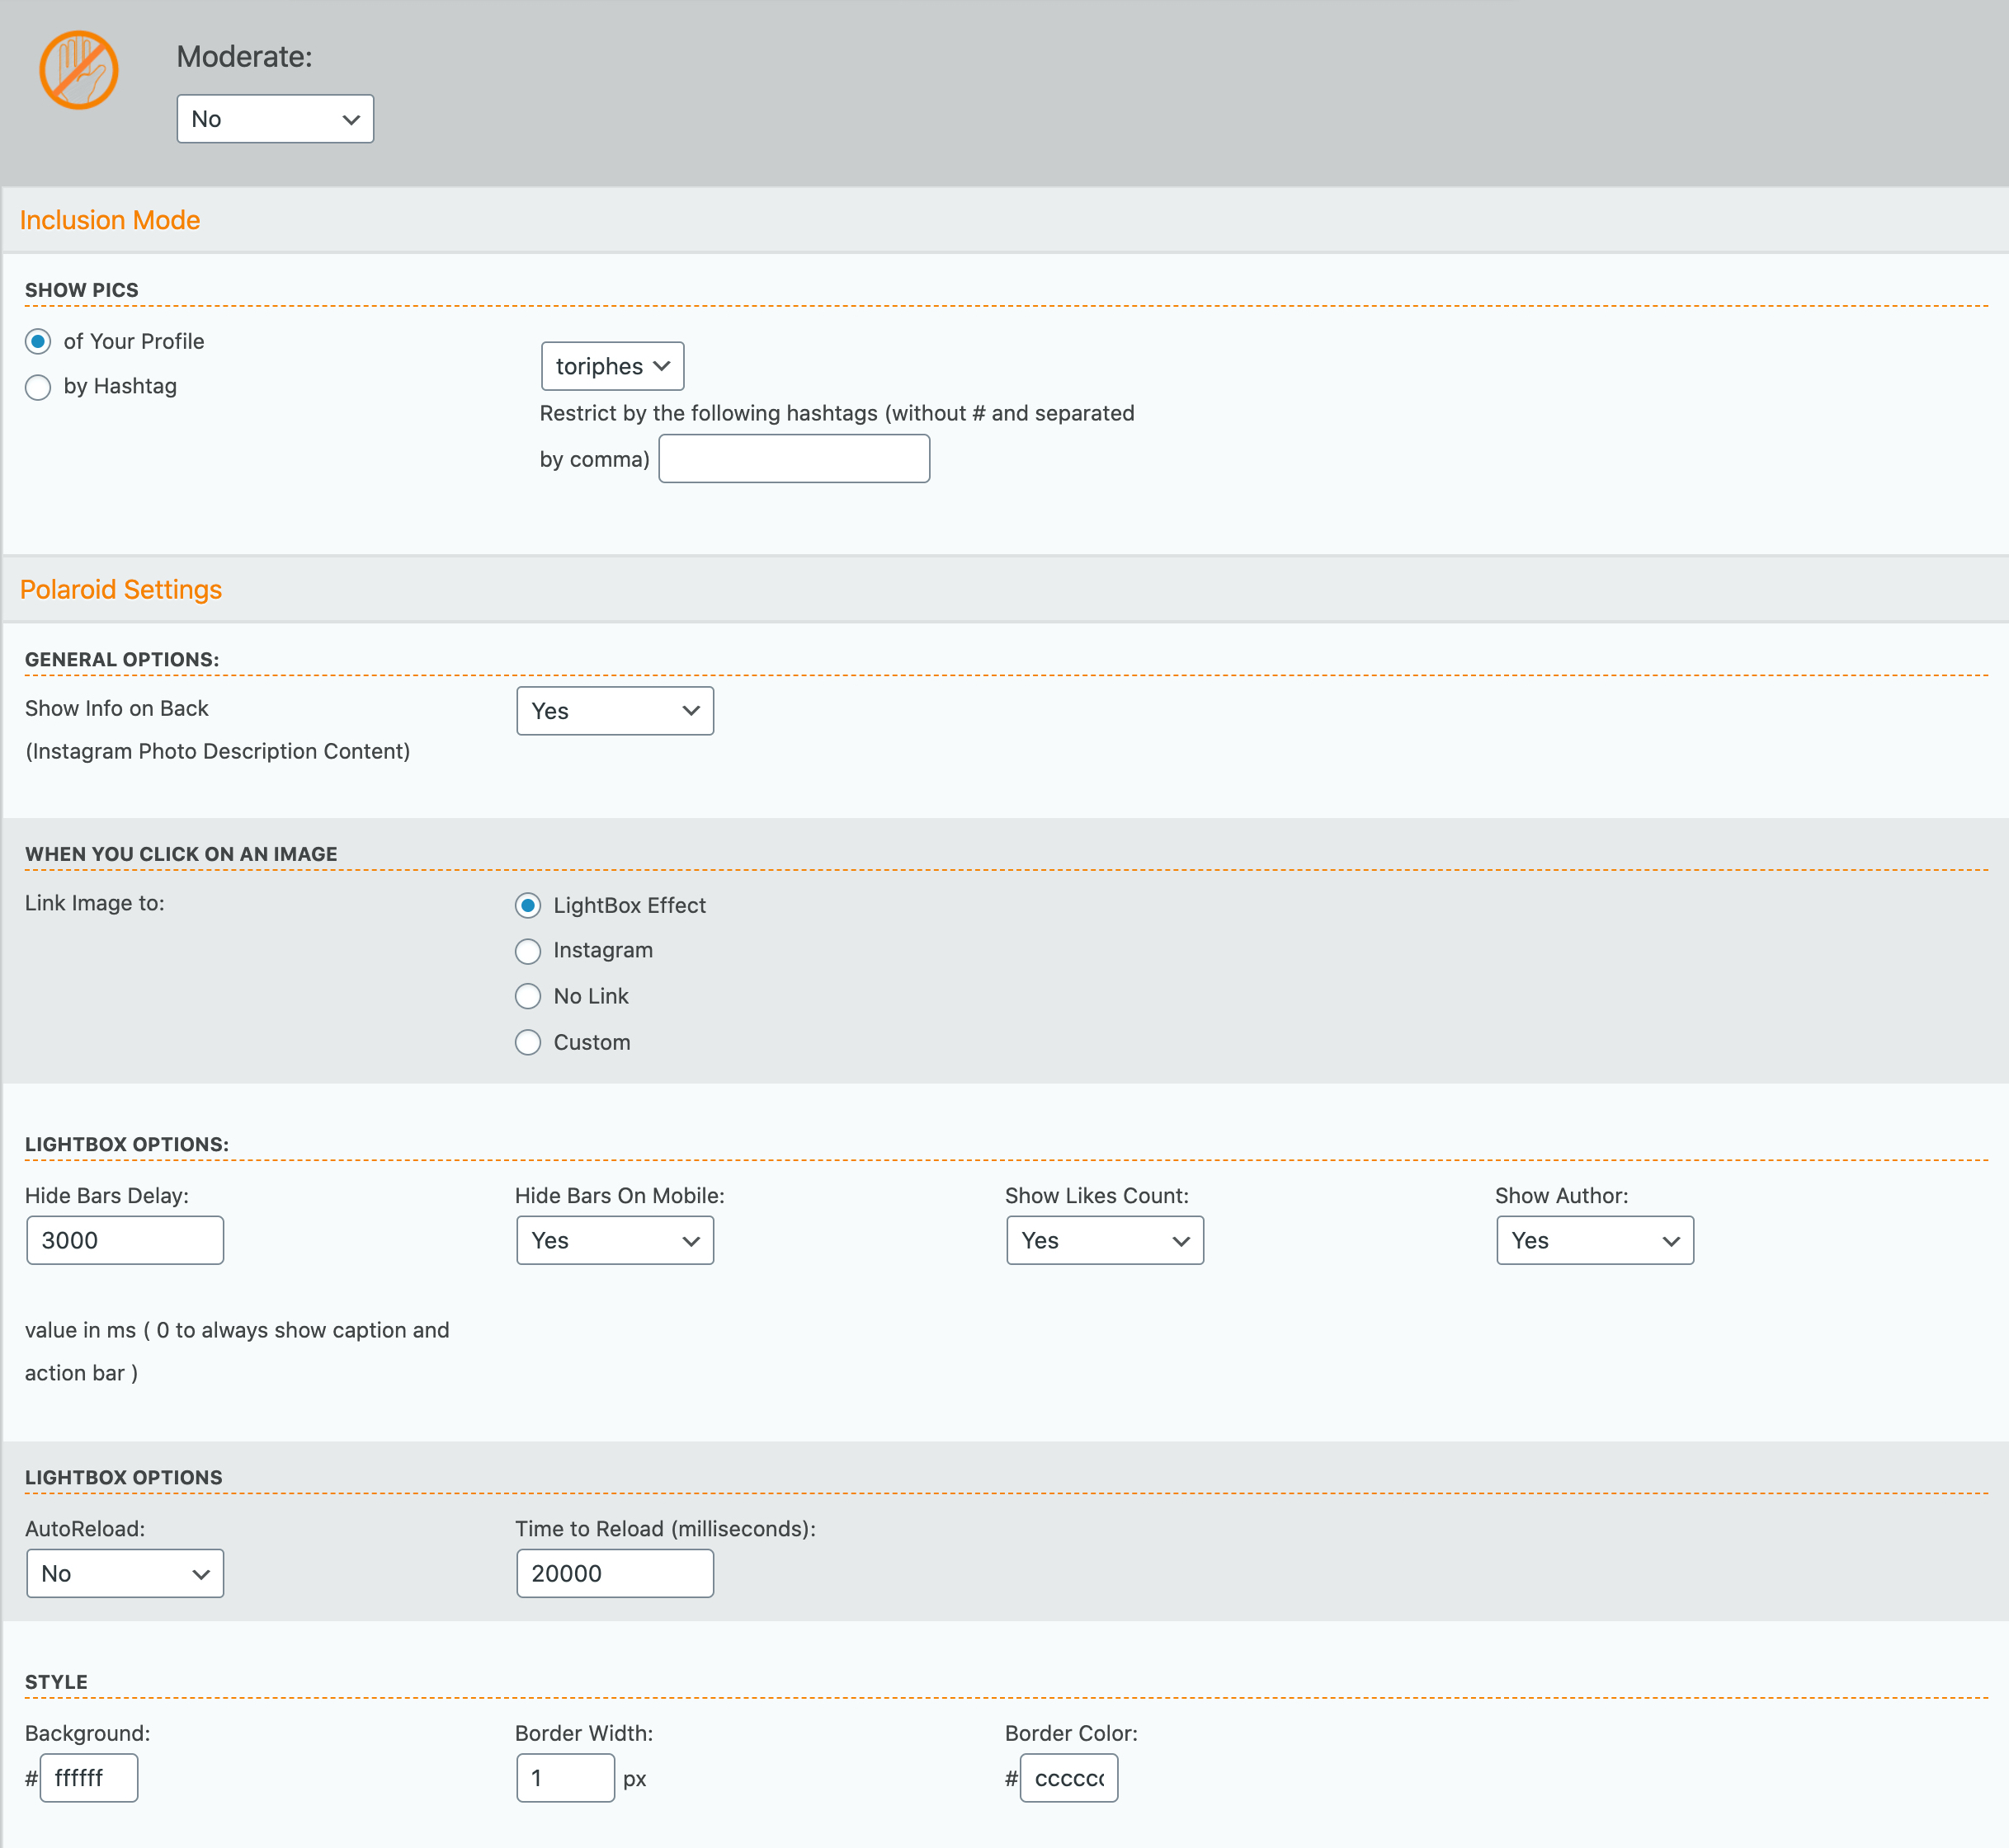Open the AutoReload dropdown
2009x1848 pixels.
[125, 1573]
